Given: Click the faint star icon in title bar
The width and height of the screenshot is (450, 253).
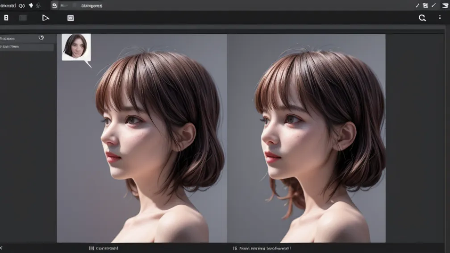Looking at the screenshot, I should coord(38,6).
